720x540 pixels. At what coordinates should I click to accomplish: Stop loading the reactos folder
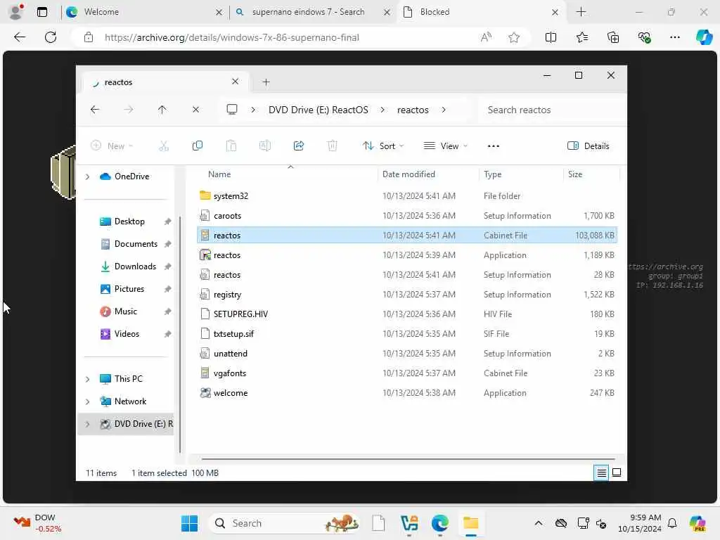pyautogui.click(x=195, y=110)
